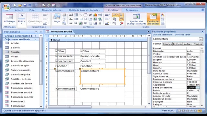The image size is (207, 116).
Task: Open the tab order tool in Outils group
Action: click(163, 19)
